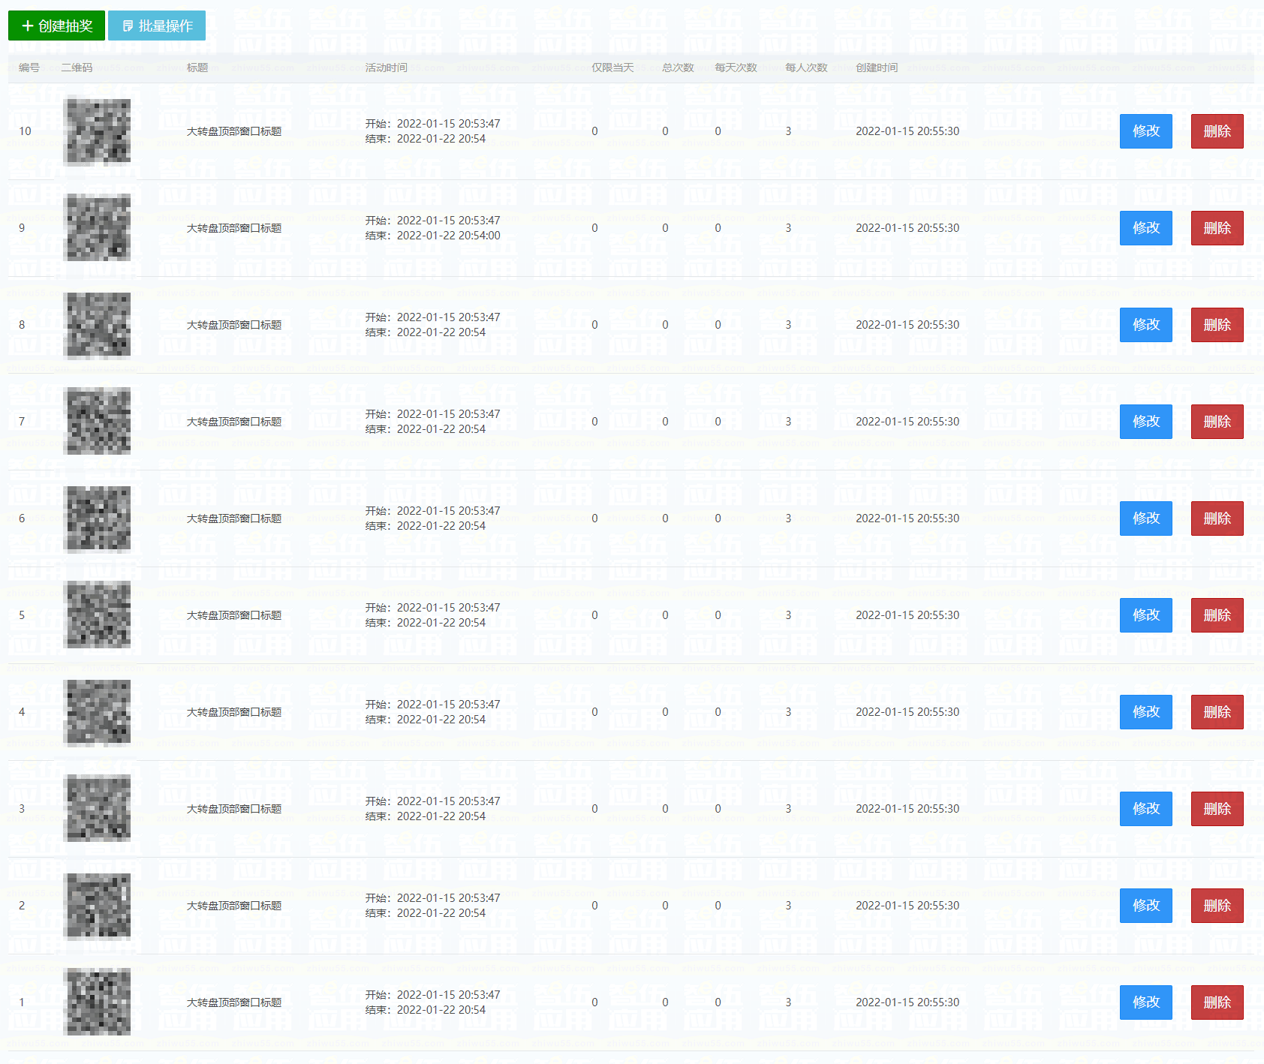The height and width of the screenshot is (1064, 1264).
Task: Click title 大转盘顶部窗口标题 in row 7
Action: click(234, 422)
